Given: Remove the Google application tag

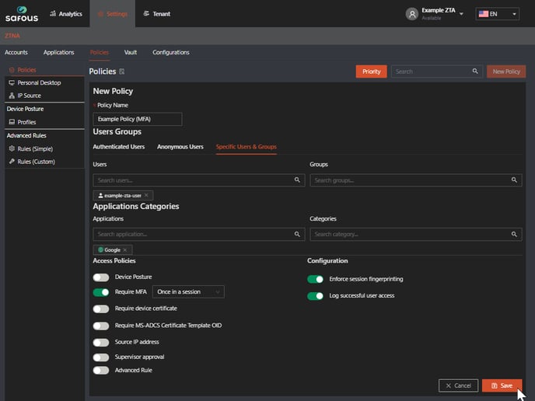Looking at the screenshot, I should click(124, 249).
